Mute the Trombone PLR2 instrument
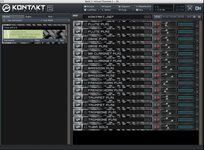This screenshot has height=150, width=204. pyautogui.click(x=158, y=120)
